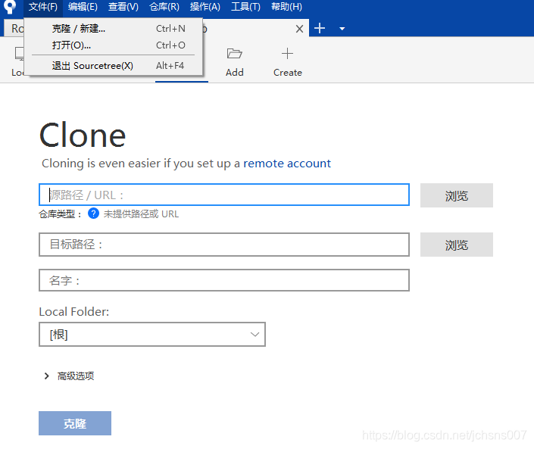The height and width of the screenshot is (449, 534).
Task: Follow the remote account link
Action: coord(287,164)
